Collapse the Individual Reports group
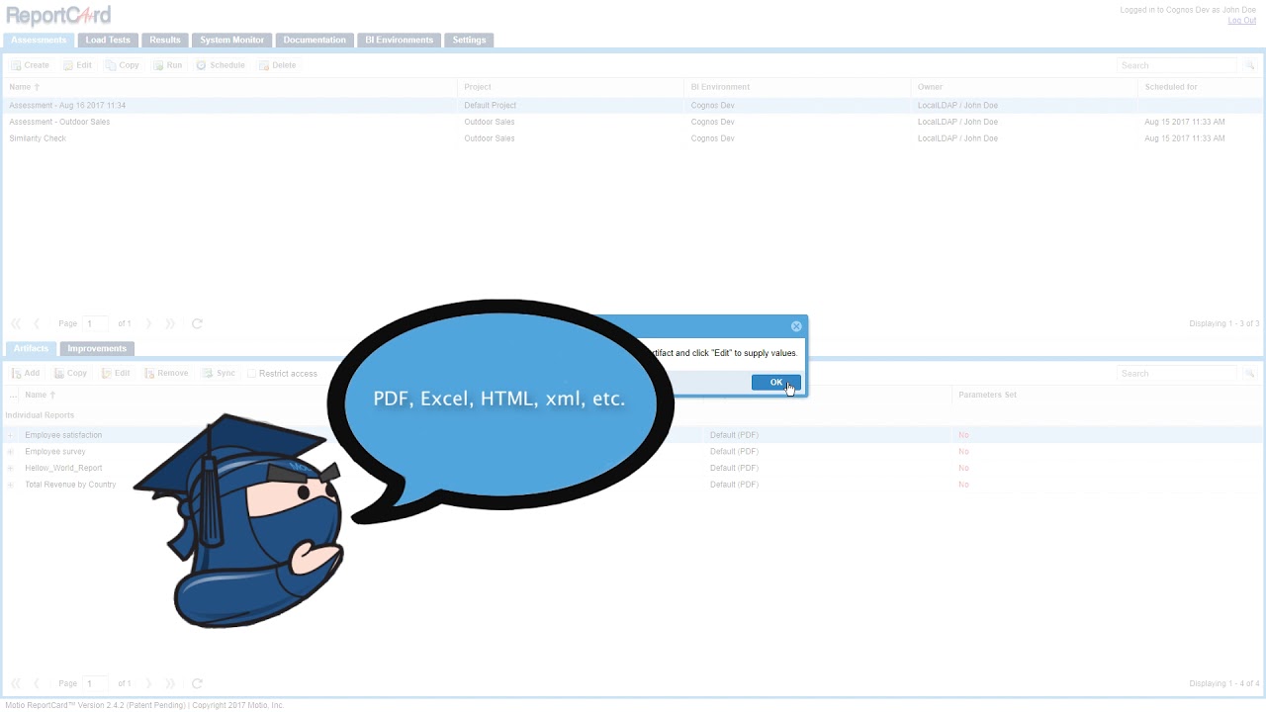1266x712 pixels. click(x=40, y=415)
